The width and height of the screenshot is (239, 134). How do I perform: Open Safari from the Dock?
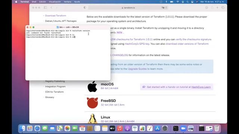coord(37,128)
